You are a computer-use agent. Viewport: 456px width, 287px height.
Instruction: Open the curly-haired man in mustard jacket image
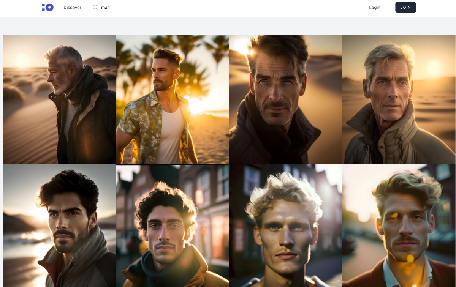pyautogui.click(x=172, y=225)
